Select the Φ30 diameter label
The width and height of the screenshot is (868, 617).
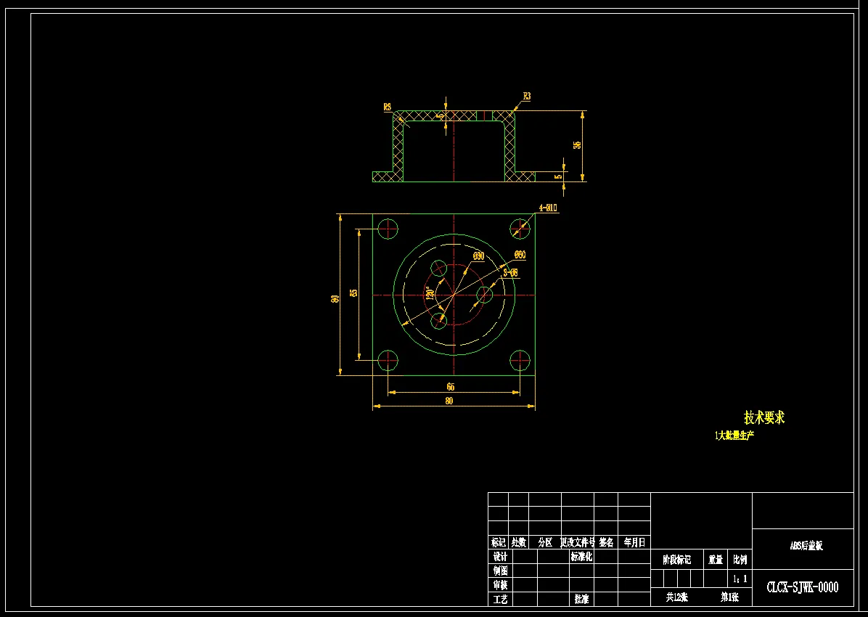[478, 256]
